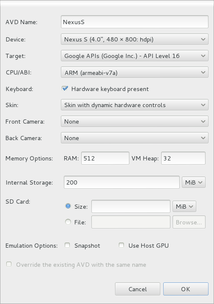Enable the Use Host GPU checkbox
Viewport: 214px width, 304px height.
tap(121, 245)
